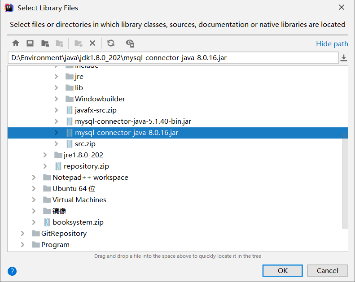The height and width of the screenshot is (282, 355).
Task: Click the jre folder icon
Action: (69, 76)
